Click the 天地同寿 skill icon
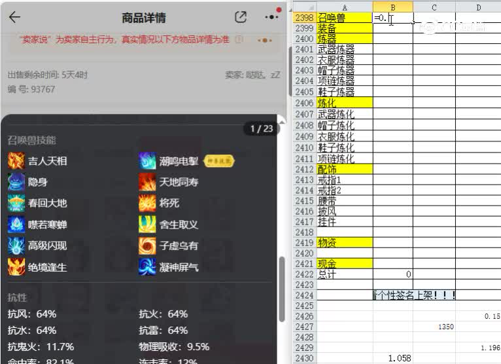 147,182
